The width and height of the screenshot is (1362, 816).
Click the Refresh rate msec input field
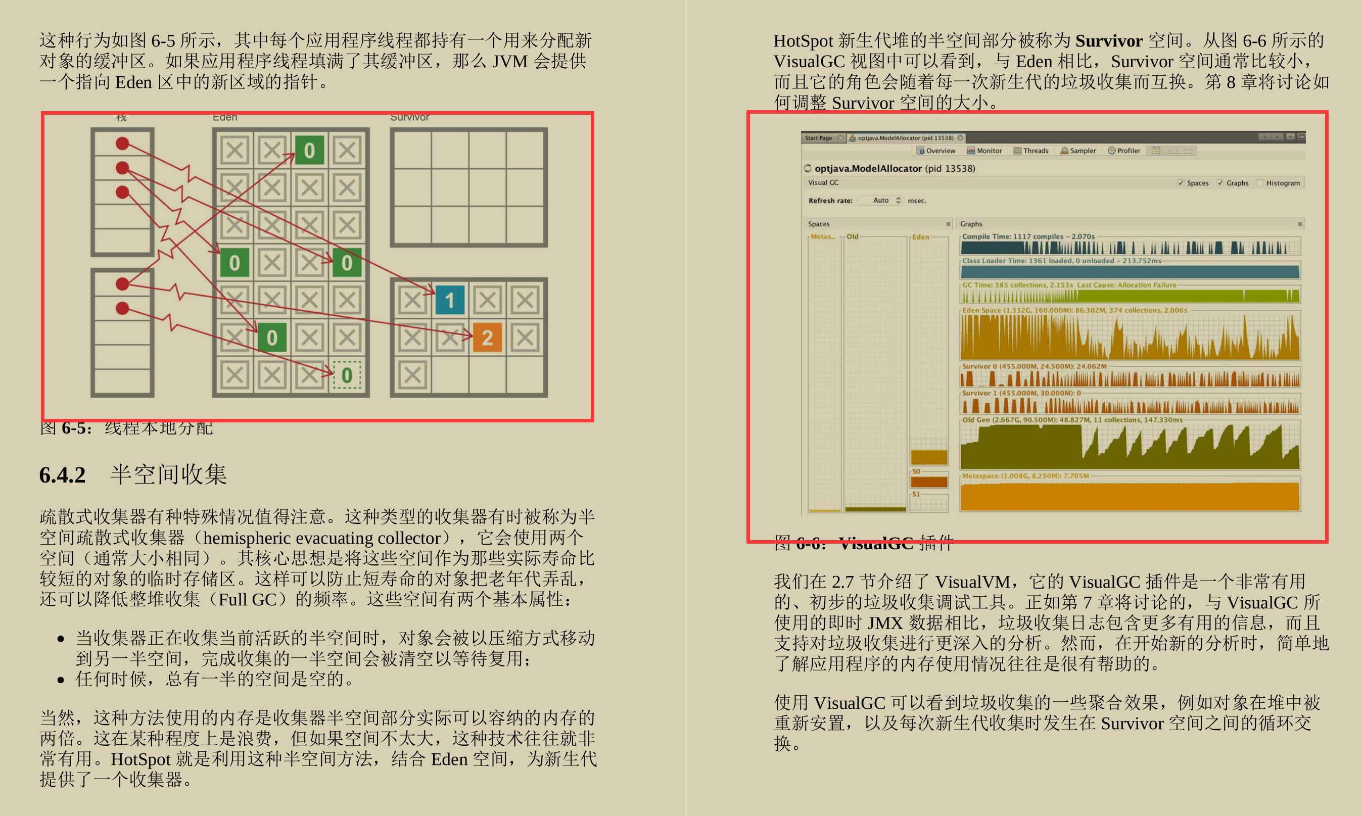[867, 203]
